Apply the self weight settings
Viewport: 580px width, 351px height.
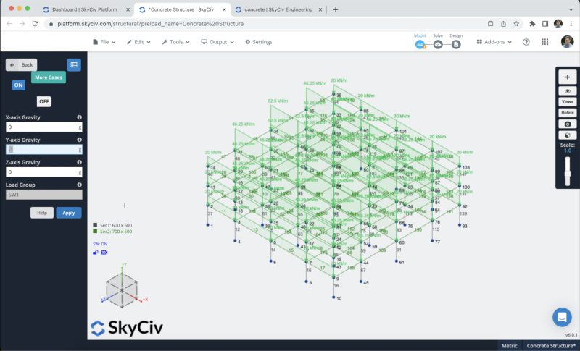(x=69, y=213)
